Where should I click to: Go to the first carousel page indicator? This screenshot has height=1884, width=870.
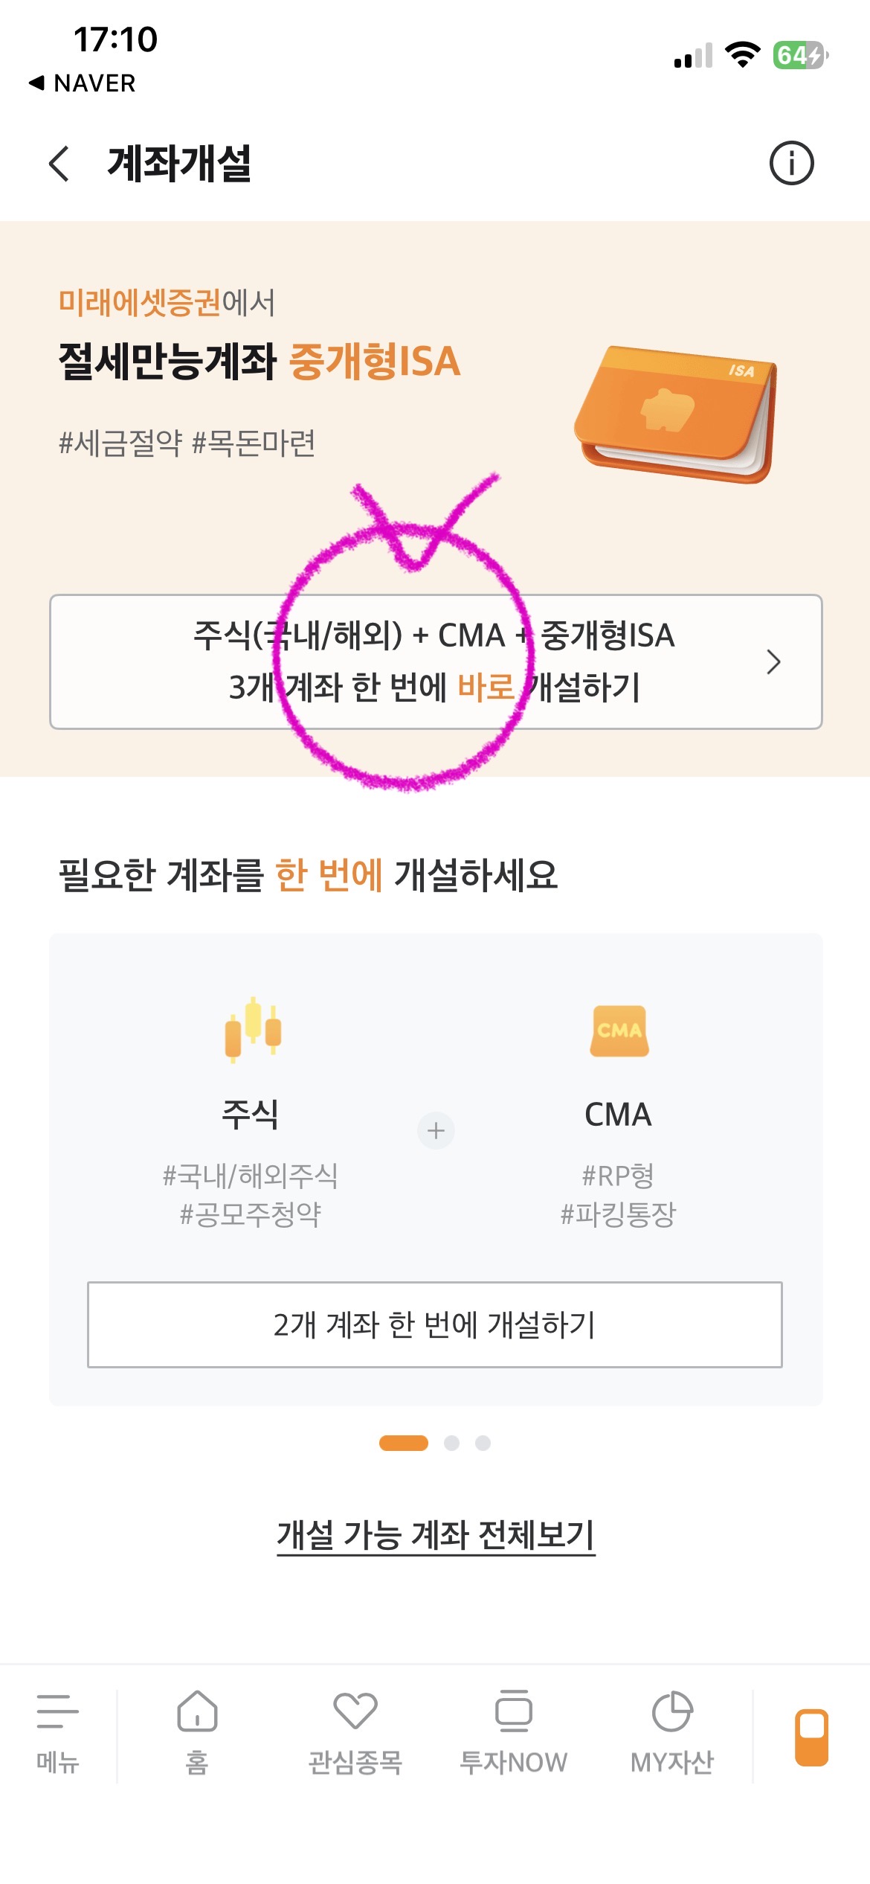[403, 1444]
